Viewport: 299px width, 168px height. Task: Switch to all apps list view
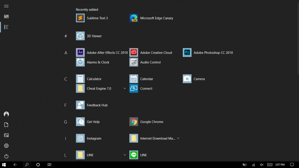(6, 27)
